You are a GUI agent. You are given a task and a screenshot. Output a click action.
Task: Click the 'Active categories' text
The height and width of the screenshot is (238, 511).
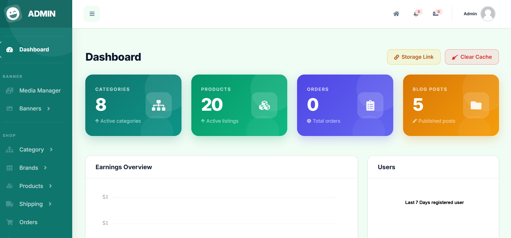click(x=120, y=121)
